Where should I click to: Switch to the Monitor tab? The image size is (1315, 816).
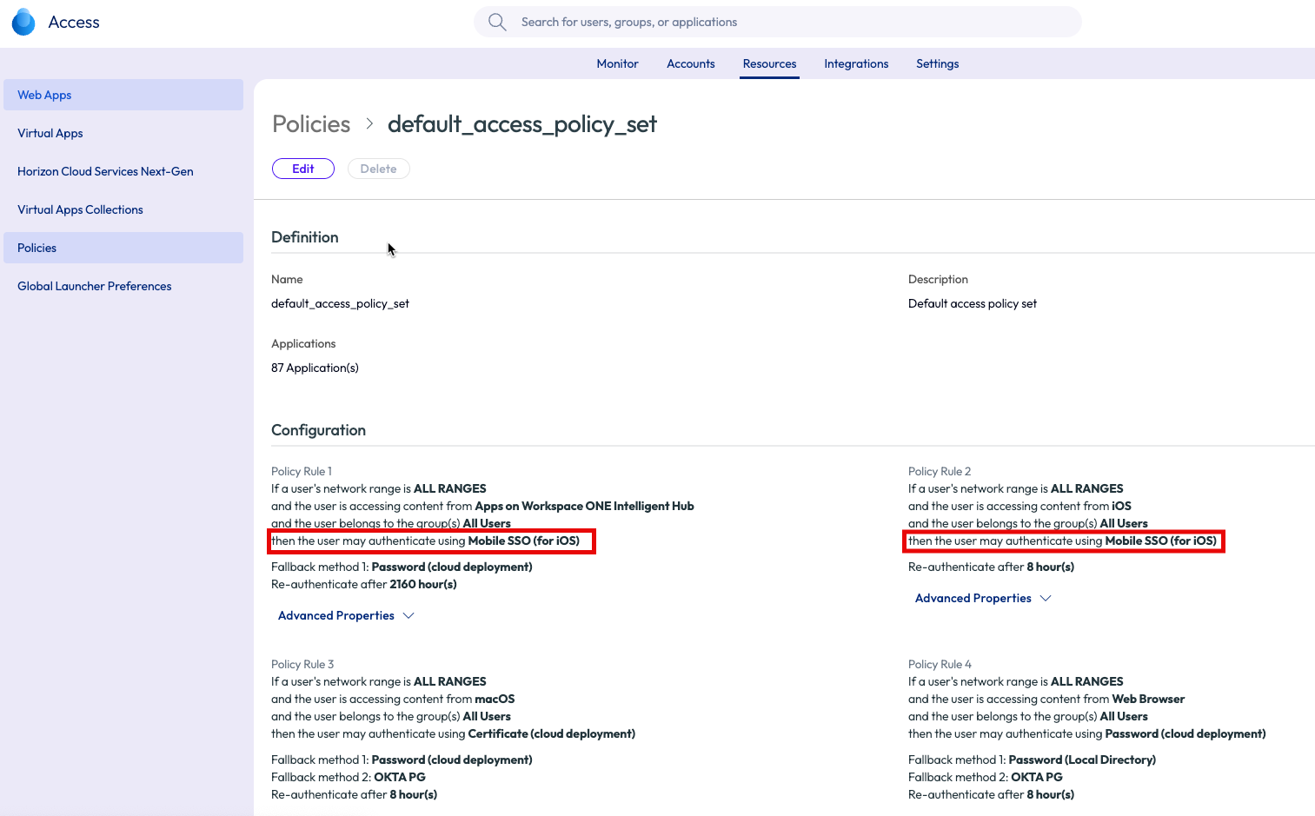click(x=617, y=63)
